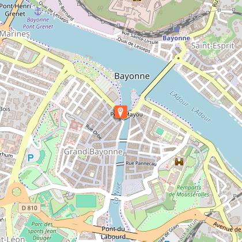Click the Rue Sainte-Ursule street label
242x242 pixels.
140,37
